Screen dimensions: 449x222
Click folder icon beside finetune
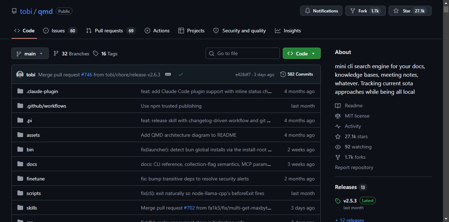(x=20, y=179)
